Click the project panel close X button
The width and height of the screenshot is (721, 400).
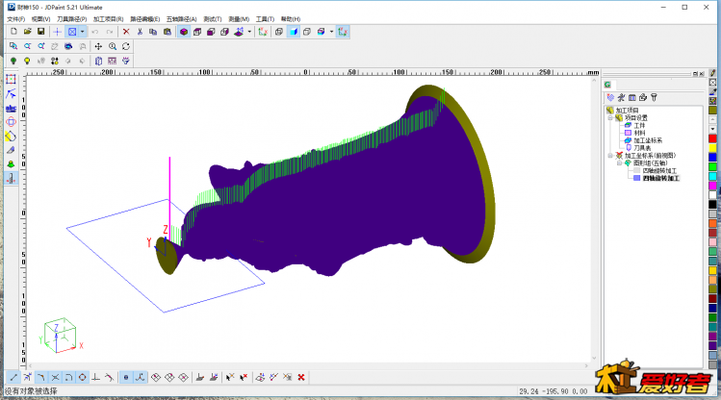click(x=702, y=73)
